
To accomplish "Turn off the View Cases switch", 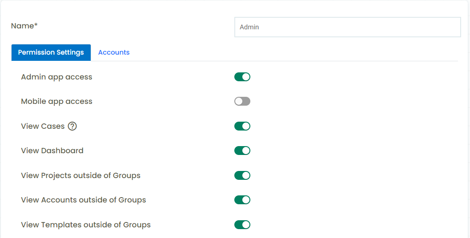I will (x=242, y=126).
